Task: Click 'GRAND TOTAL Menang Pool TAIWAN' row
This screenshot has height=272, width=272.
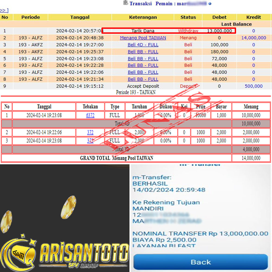Action: (117, 158)
